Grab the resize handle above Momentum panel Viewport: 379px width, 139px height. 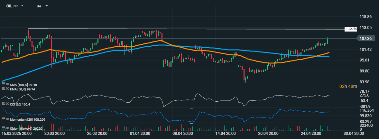point(191,108)
